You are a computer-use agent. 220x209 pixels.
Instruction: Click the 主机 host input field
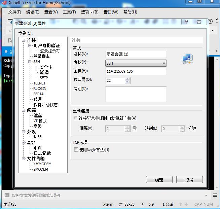[136, 71]
